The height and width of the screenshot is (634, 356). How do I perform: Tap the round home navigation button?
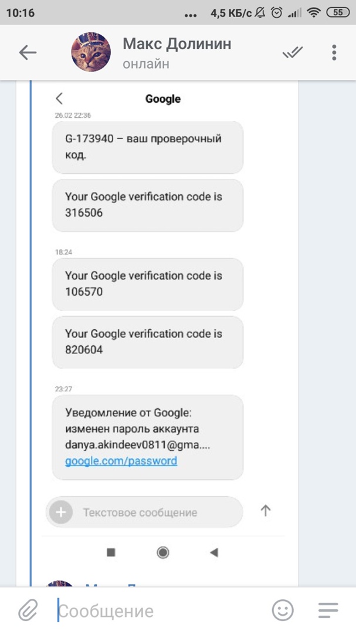click(163, 552)
